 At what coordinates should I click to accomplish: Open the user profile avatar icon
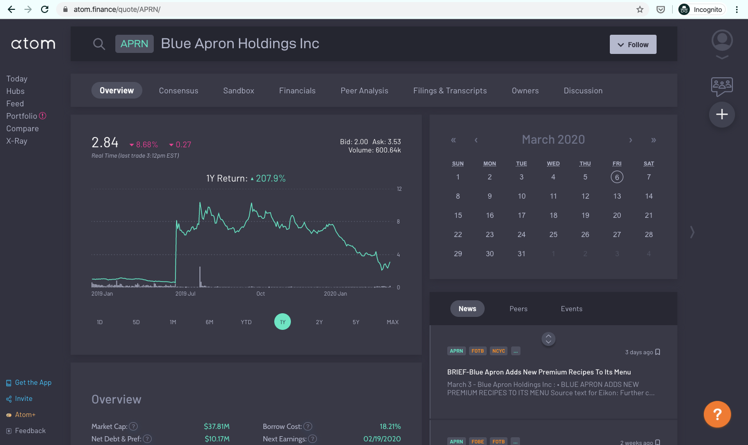pyautogui.click(x=722, y=40)
